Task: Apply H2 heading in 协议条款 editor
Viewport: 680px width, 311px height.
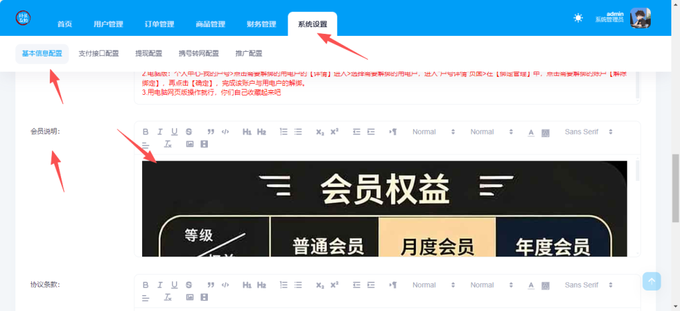Action: point(262,285)
